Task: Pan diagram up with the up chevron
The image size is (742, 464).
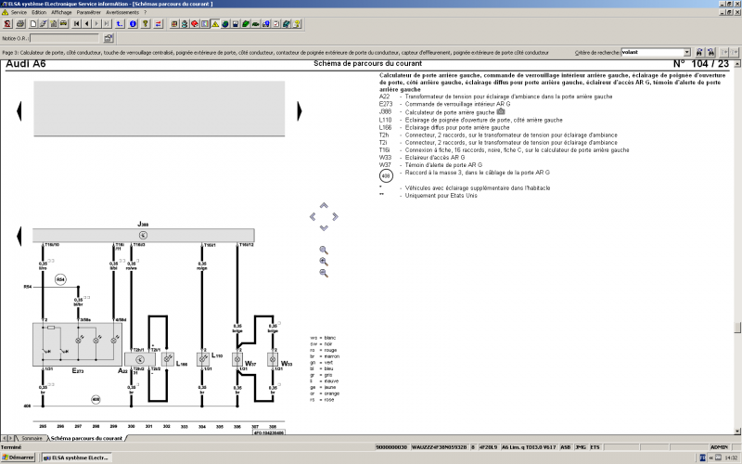Action: [324, 205]
